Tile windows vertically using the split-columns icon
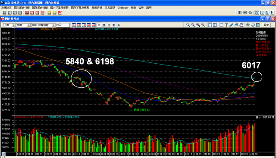The width and height of the screenshot is (276, 158). coord(240,12)
